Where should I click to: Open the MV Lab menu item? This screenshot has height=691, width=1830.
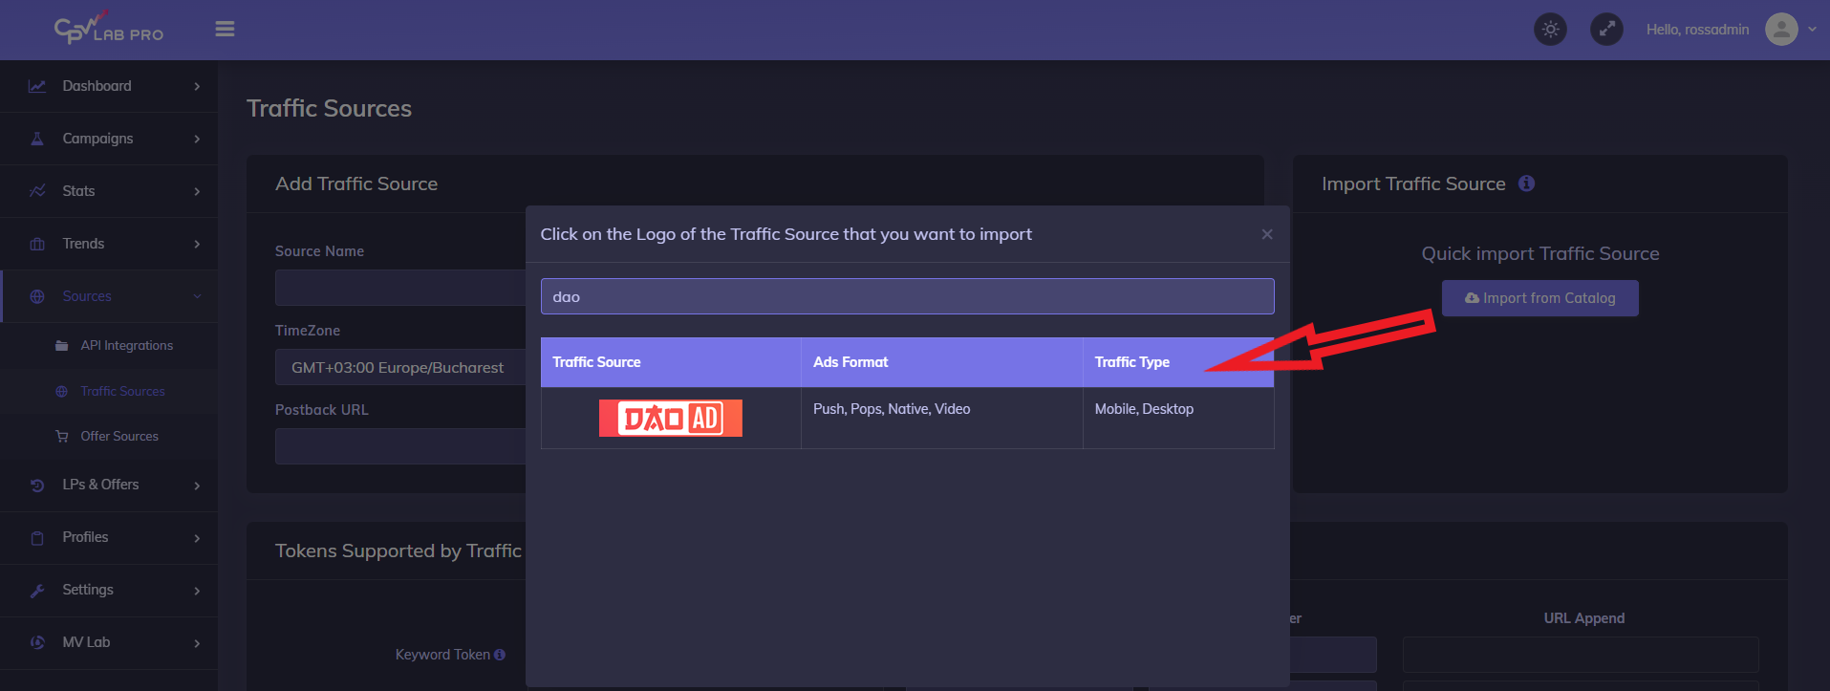tap(109, 643)
